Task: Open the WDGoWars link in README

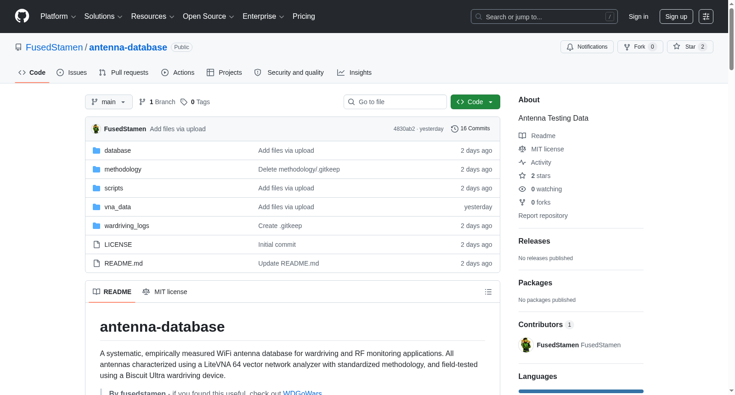Action: click(302, 393)
